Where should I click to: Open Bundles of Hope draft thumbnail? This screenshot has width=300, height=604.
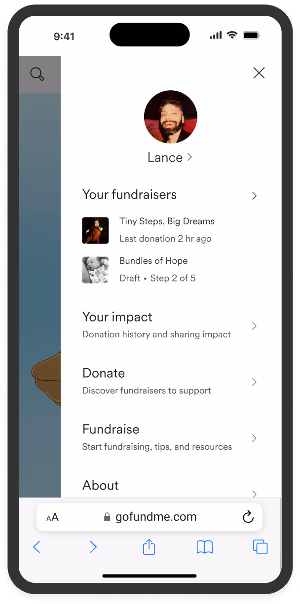[95, 270]
